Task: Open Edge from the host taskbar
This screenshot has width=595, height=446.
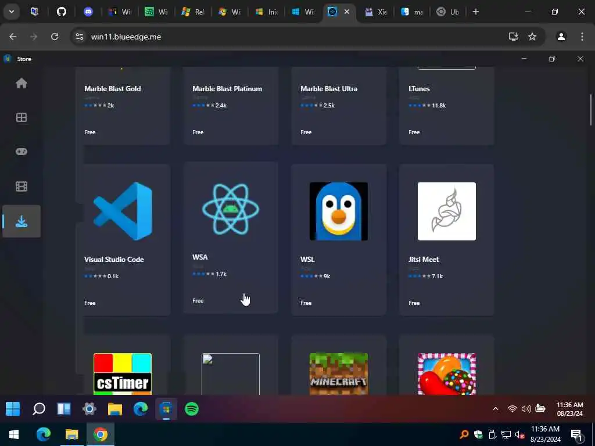Action: (43, 434)
